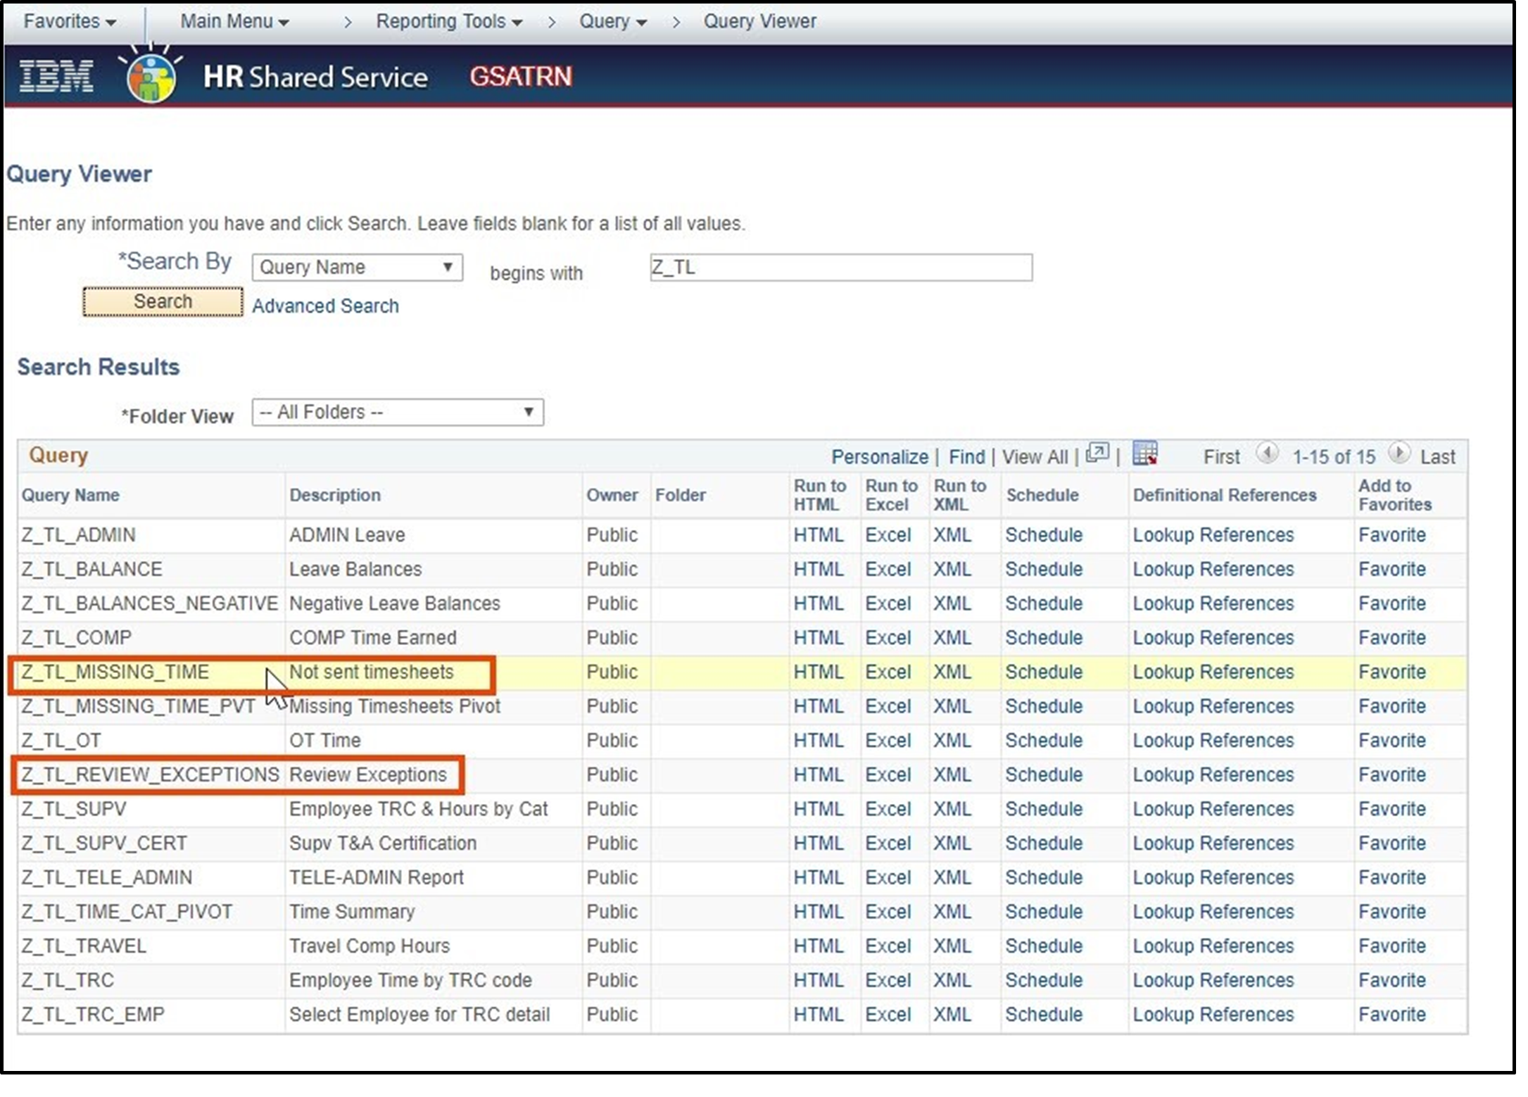Expand the Main Menu breadcrumb dropdown
This screenshot has width=1528, height=1097.
[234, 21]
